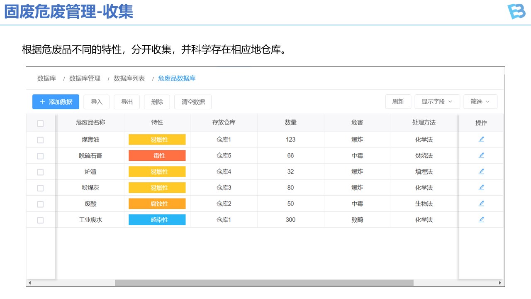The height and width of the screenshot is (299, 531).
Task: Navigate to 数据库列表 breadcrumb item
Action: pyautogui.click(x=129, y=78)
